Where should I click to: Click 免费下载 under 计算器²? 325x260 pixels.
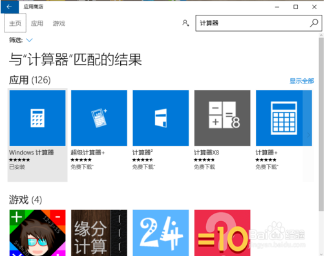point(143,167)
